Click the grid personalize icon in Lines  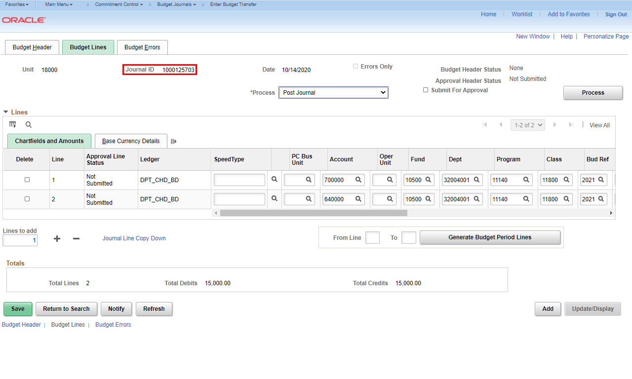[x=13, y=125]
